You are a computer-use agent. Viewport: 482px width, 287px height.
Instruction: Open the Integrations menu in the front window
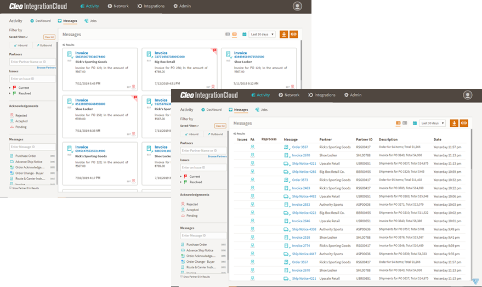click(x=322, y=95)
